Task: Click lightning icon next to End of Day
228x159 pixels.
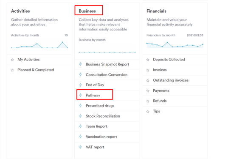Action: 80,85
